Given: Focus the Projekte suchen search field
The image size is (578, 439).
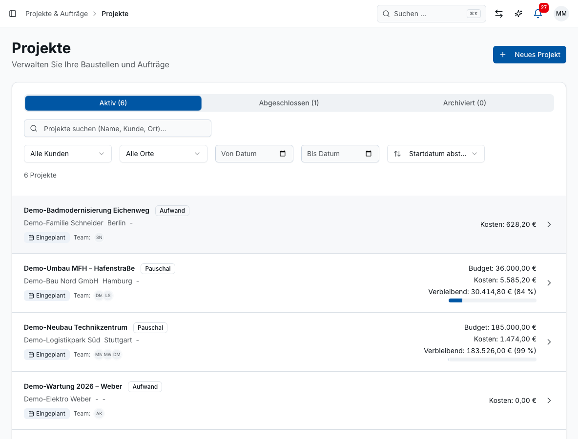Looking at the screenshot, I should [x=118, y=129].
